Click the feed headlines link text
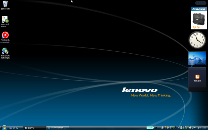This screenshot has height=130, width=208. [197, 81]
